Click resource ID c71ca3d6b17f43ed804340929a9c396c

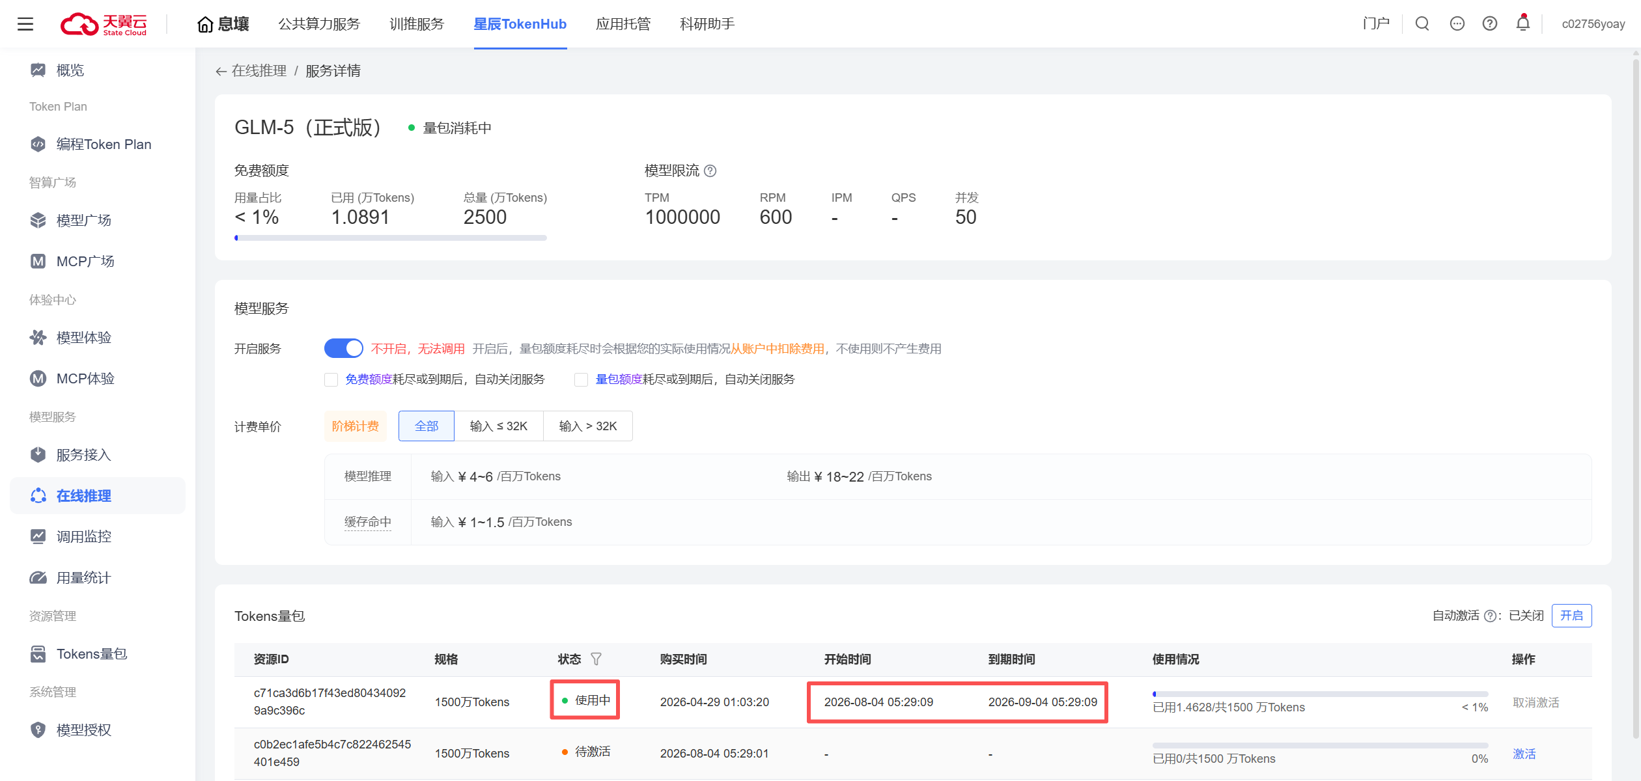click(330, 702)
